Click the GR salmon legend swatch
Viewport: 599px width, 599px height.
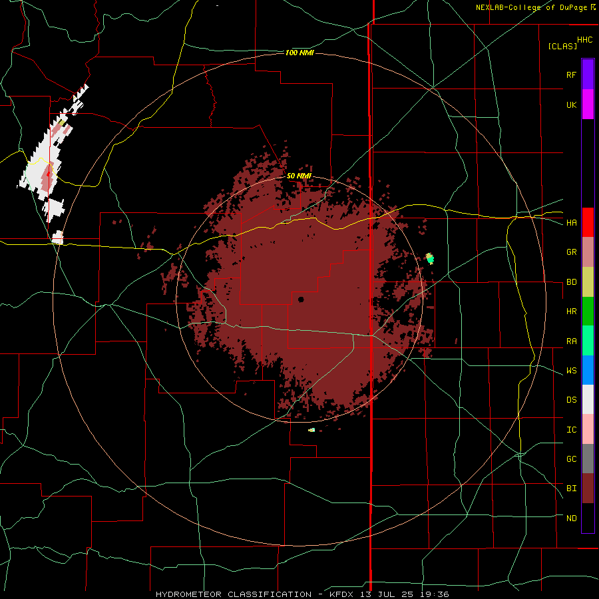[x=588, y=252]
